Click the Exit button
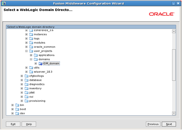This screenshot has width=182, height=130. 13,124
